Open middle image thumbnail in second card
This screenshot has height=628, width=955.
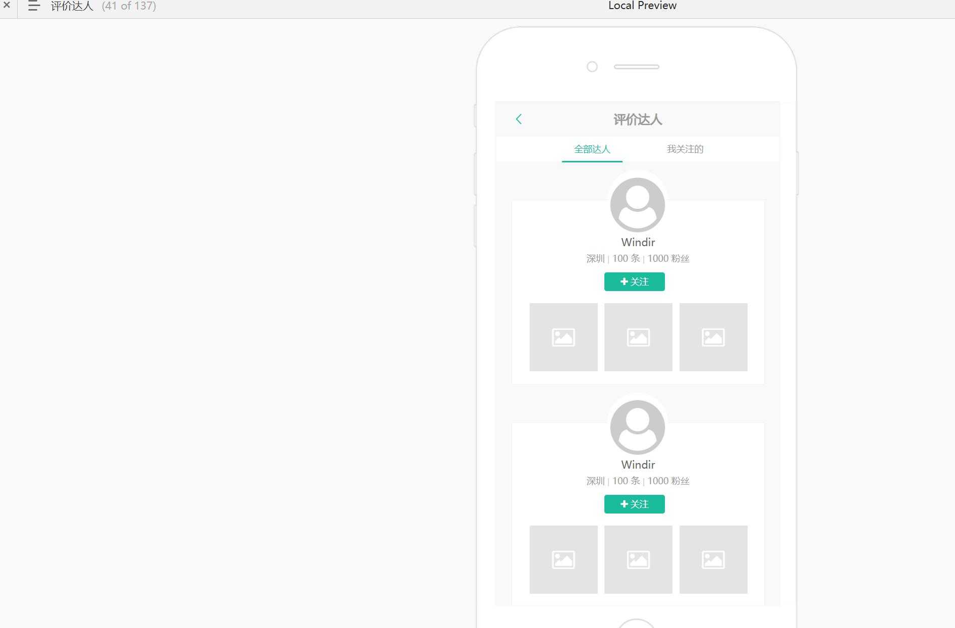(x=638, y=559)
